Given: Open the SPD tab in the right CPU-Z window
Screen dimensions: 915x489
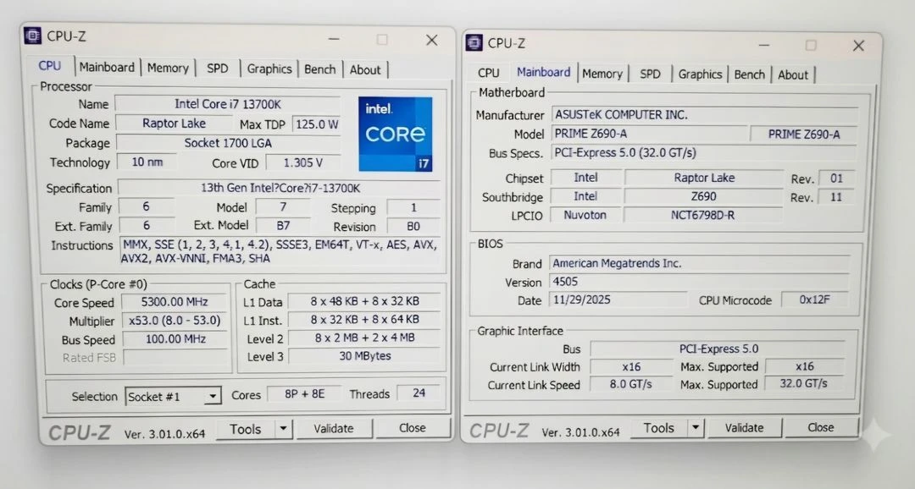Looking at the screenshot, I should coord(650,74).
